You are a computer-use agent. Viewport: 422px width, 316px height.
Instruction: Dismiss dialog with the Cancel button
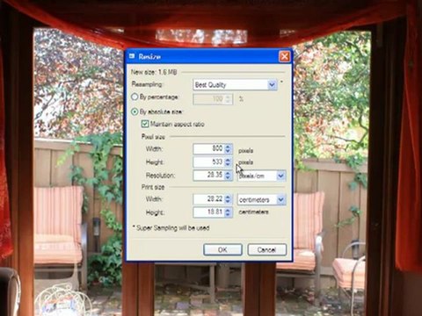coord(266,249)
